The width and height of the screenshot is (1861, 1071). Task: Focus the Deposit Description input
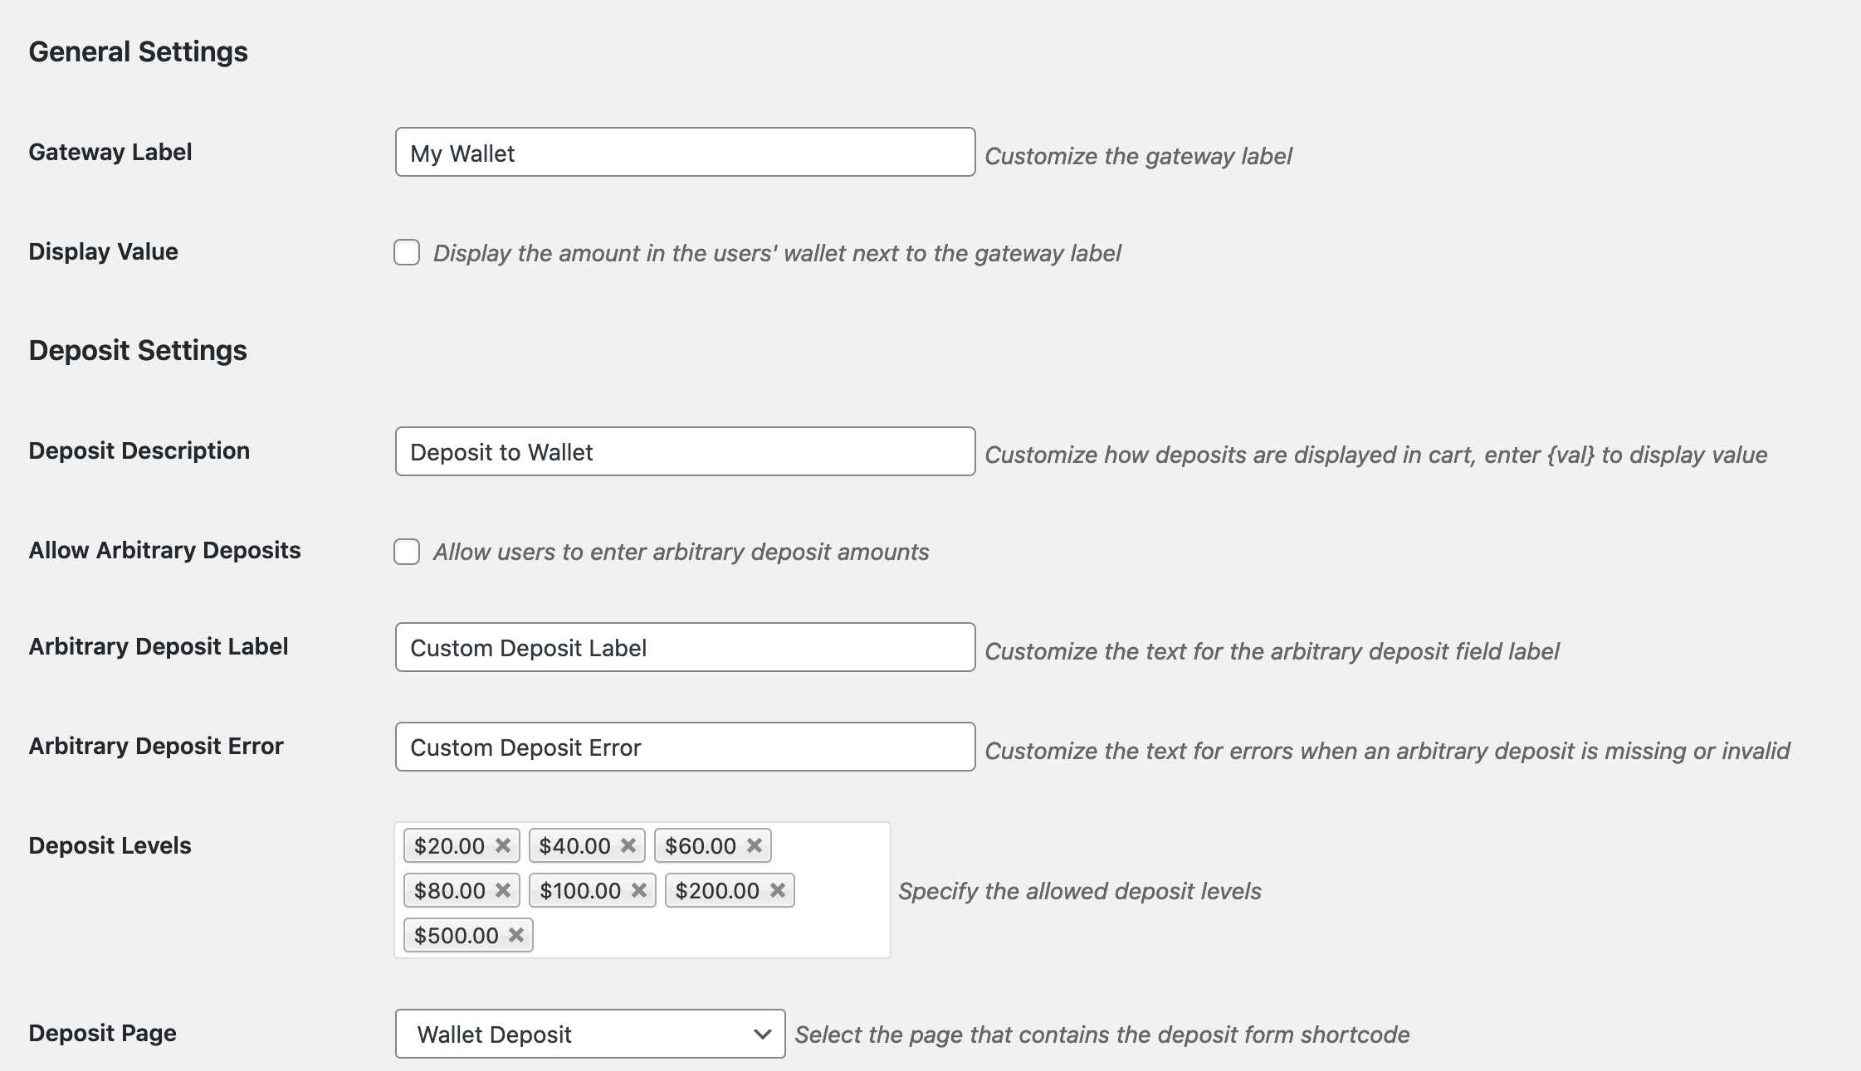[685, 451]
